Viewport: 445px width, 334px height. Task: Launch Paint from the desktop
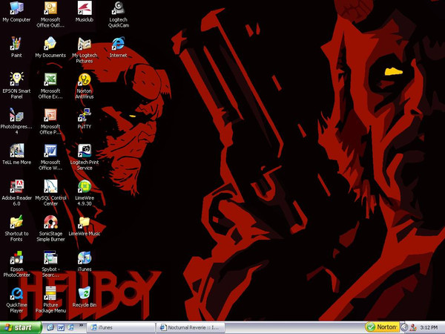(16, 48)
